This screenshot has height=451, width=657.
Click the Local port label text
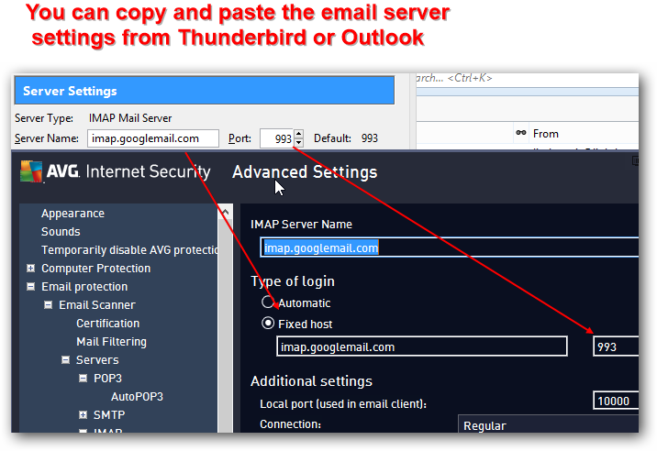[343, 403]
